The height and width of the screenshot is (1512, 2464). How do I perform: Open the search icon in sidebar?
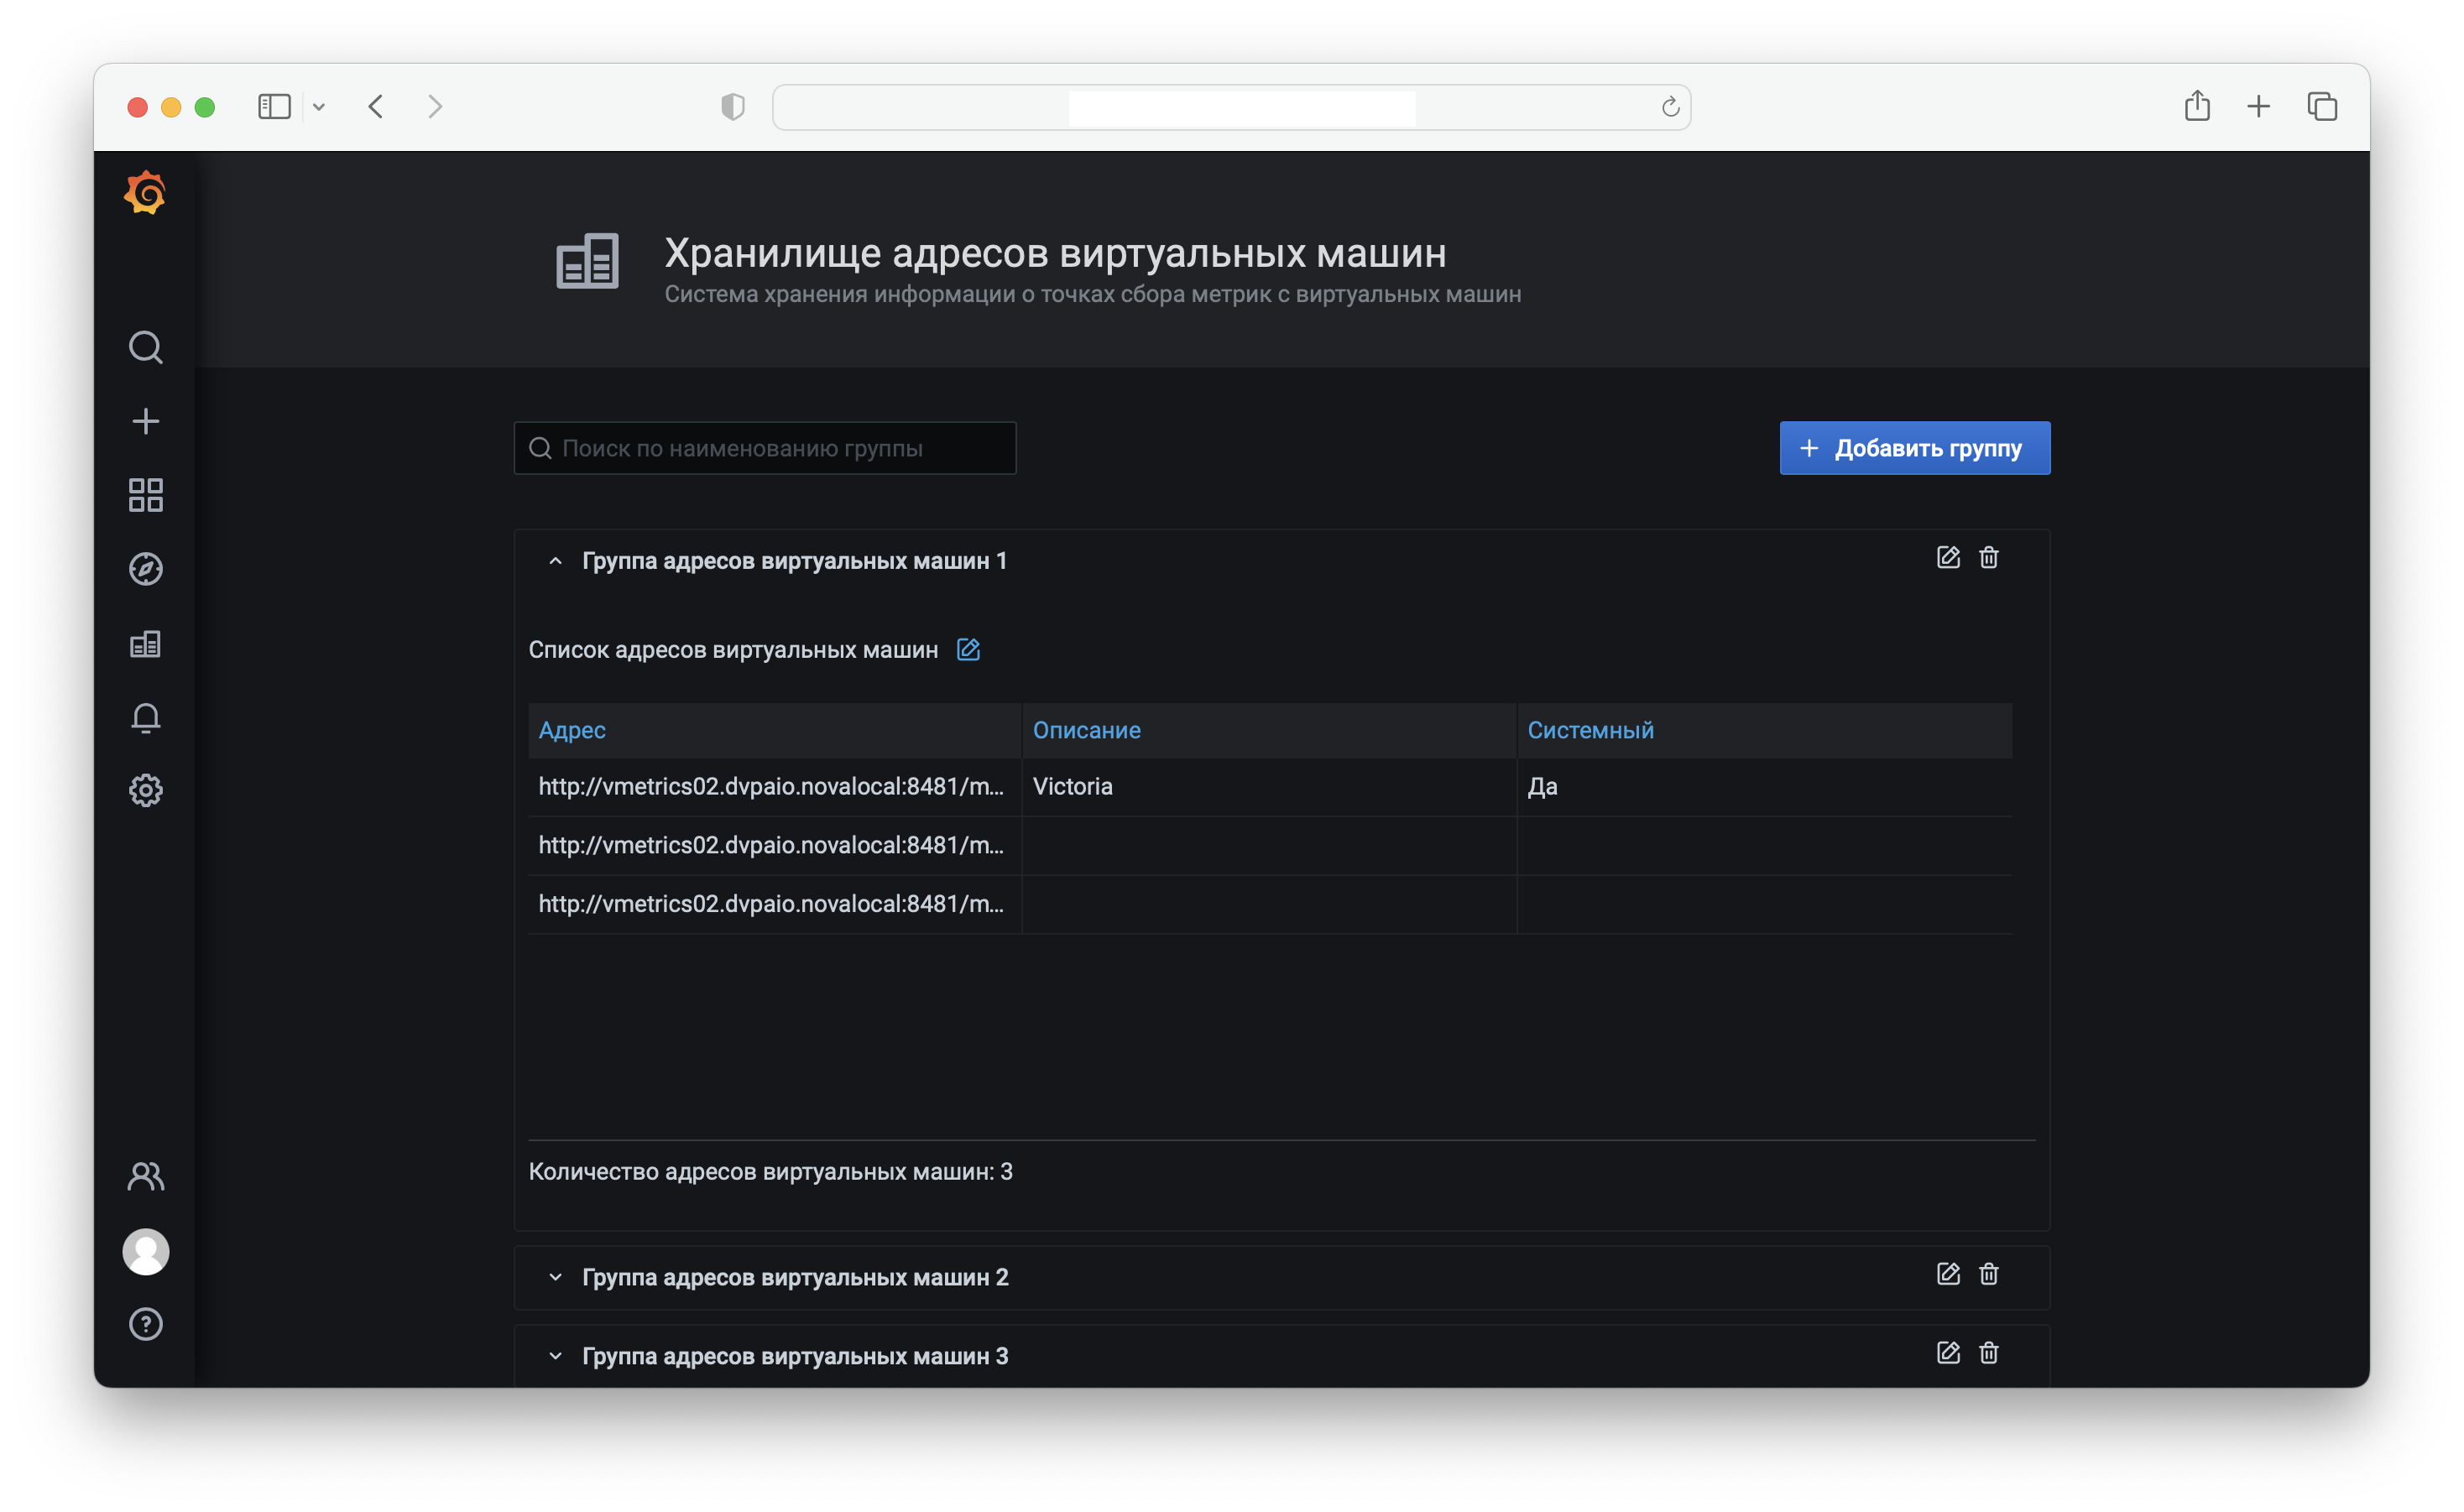point(146,347)
